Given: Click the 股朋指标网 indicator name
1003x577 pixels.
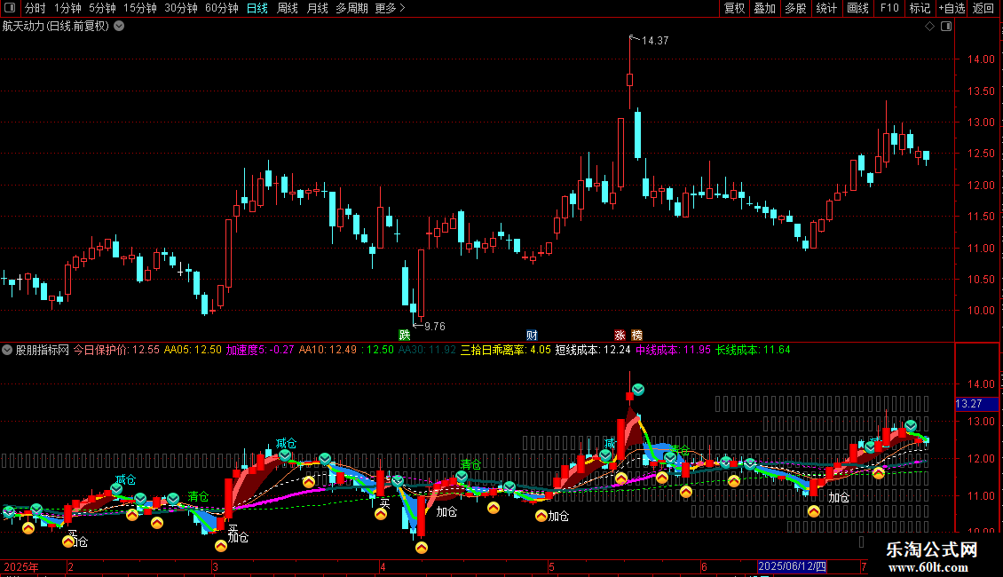Looking at the screenshot, I should [43, 350].
